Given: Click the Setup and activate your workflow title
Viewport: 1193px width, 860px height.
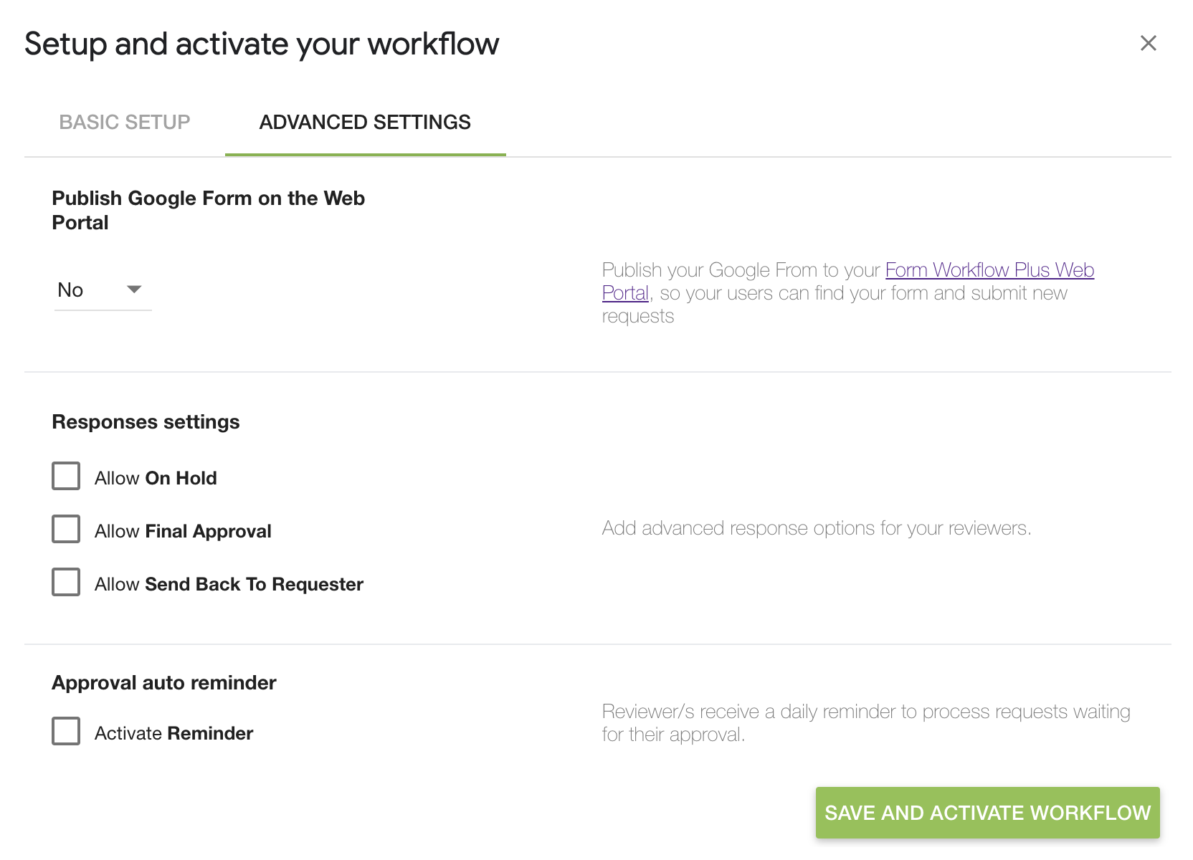Looking at the screenshot, I should pyautogui.click(x=262, y=43).
